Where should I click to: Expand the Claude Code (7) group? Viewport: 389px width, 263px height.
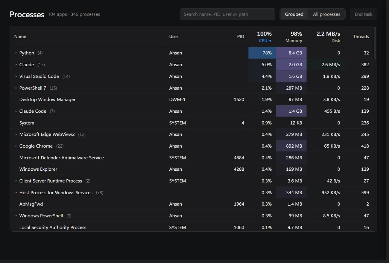(16, 111)
